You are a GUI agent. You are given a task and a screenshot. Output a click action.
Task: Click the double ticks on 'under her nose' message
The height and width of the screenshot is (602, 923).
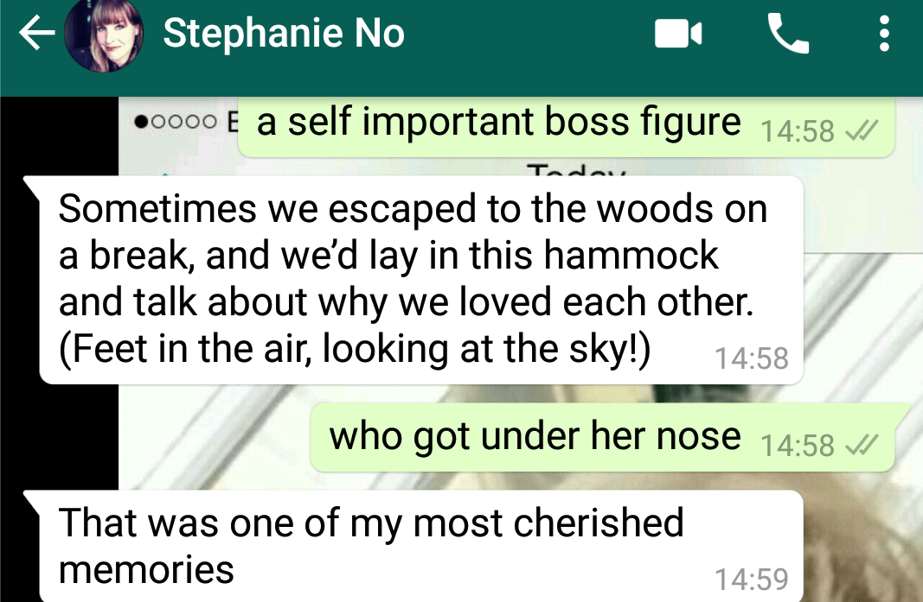point(862,445)
